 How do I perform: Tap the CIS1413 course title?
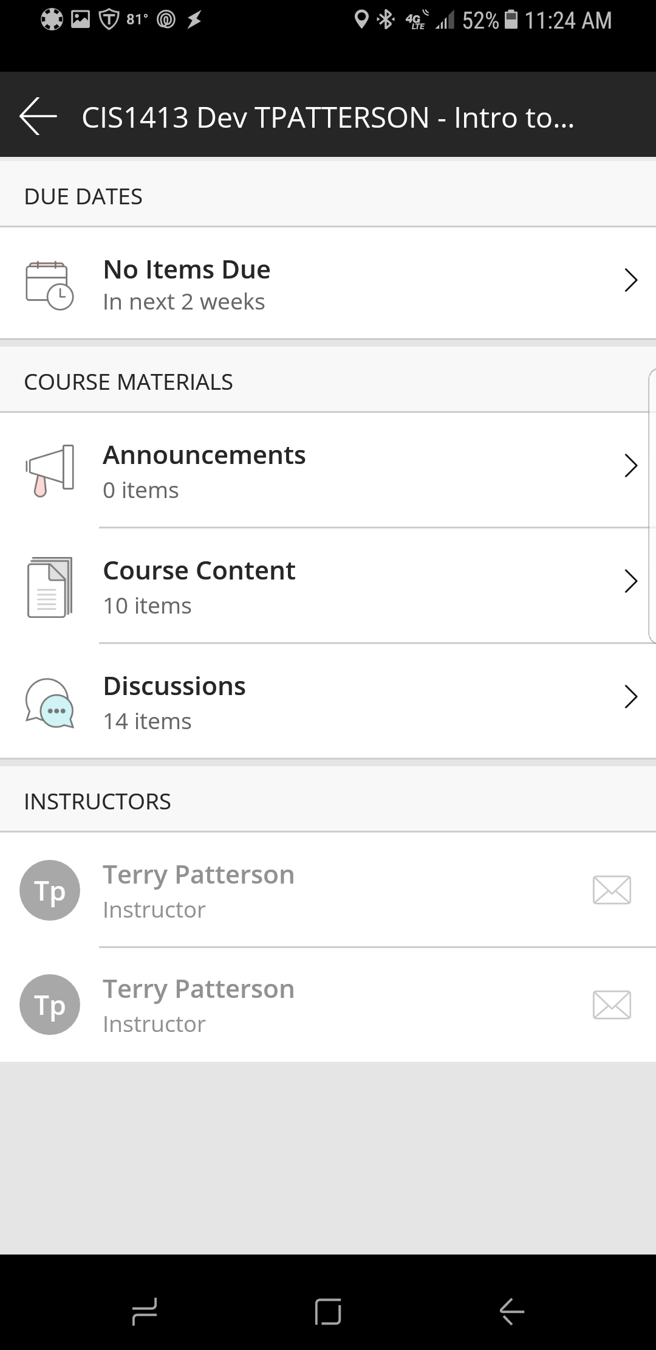[328, 117]
